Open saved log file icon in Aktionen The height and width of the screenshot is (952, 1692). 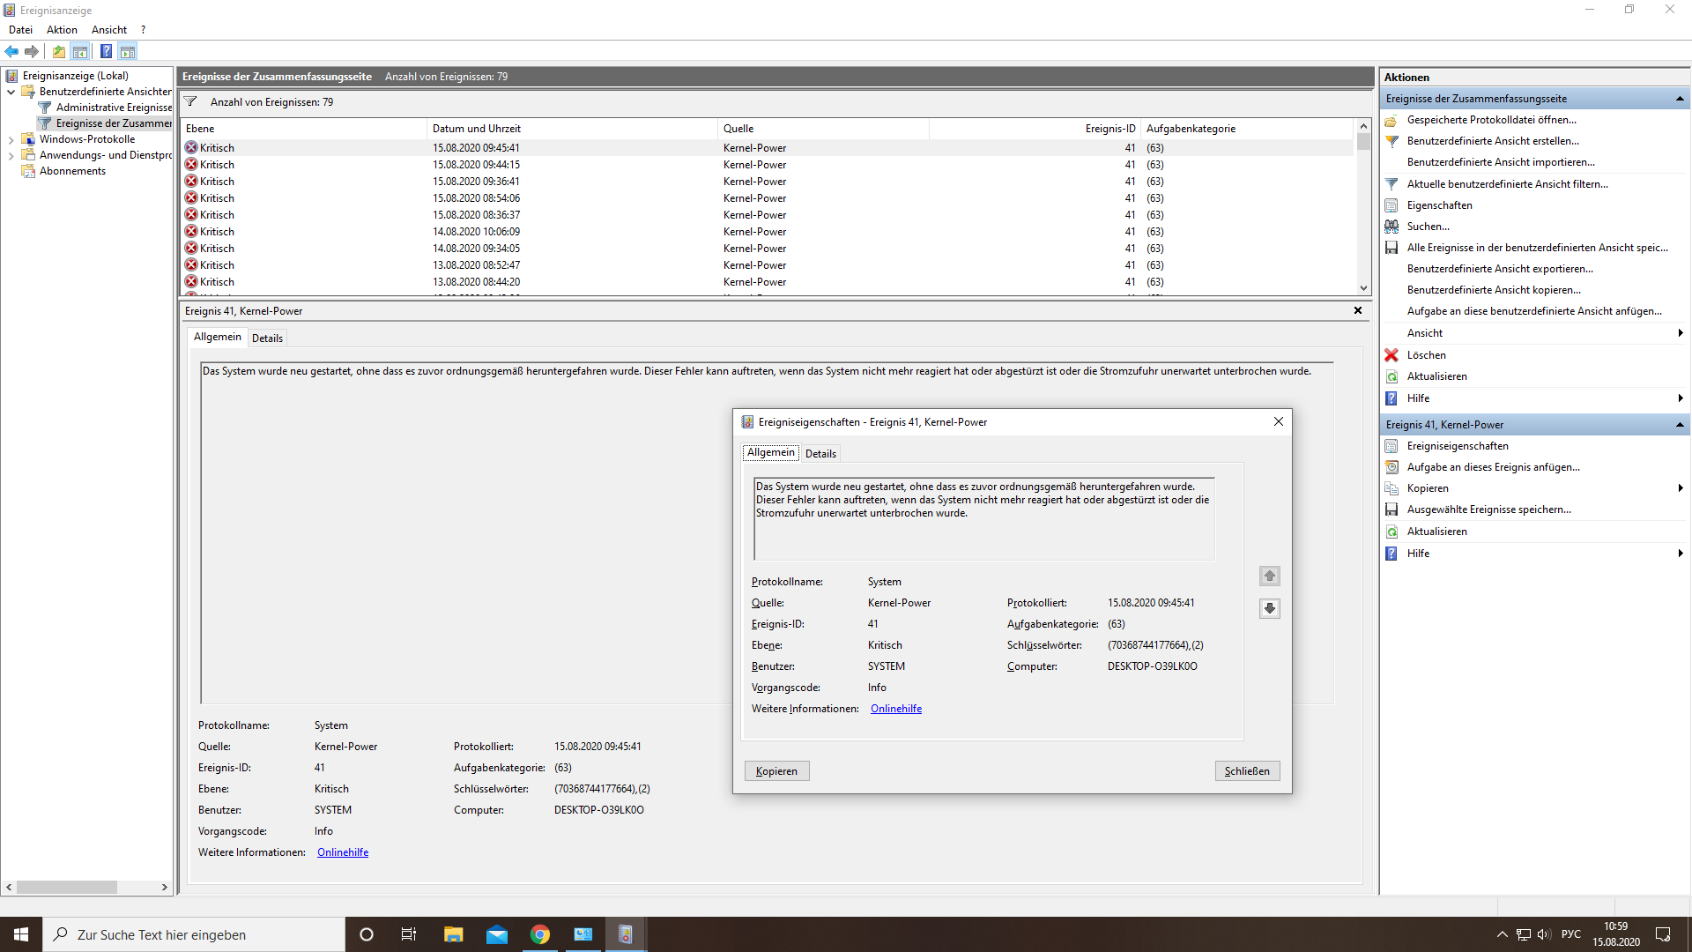(x=1391, y=120)
